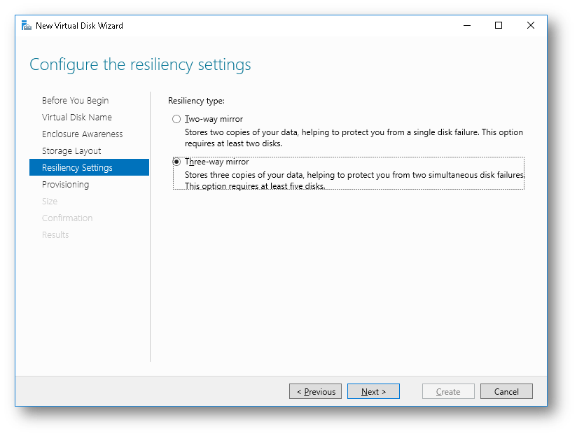Click the New Virtual Disk Wizard title text
Image resolution: width=577 pixels, height=436 pixels.
(x=81, y=25)
